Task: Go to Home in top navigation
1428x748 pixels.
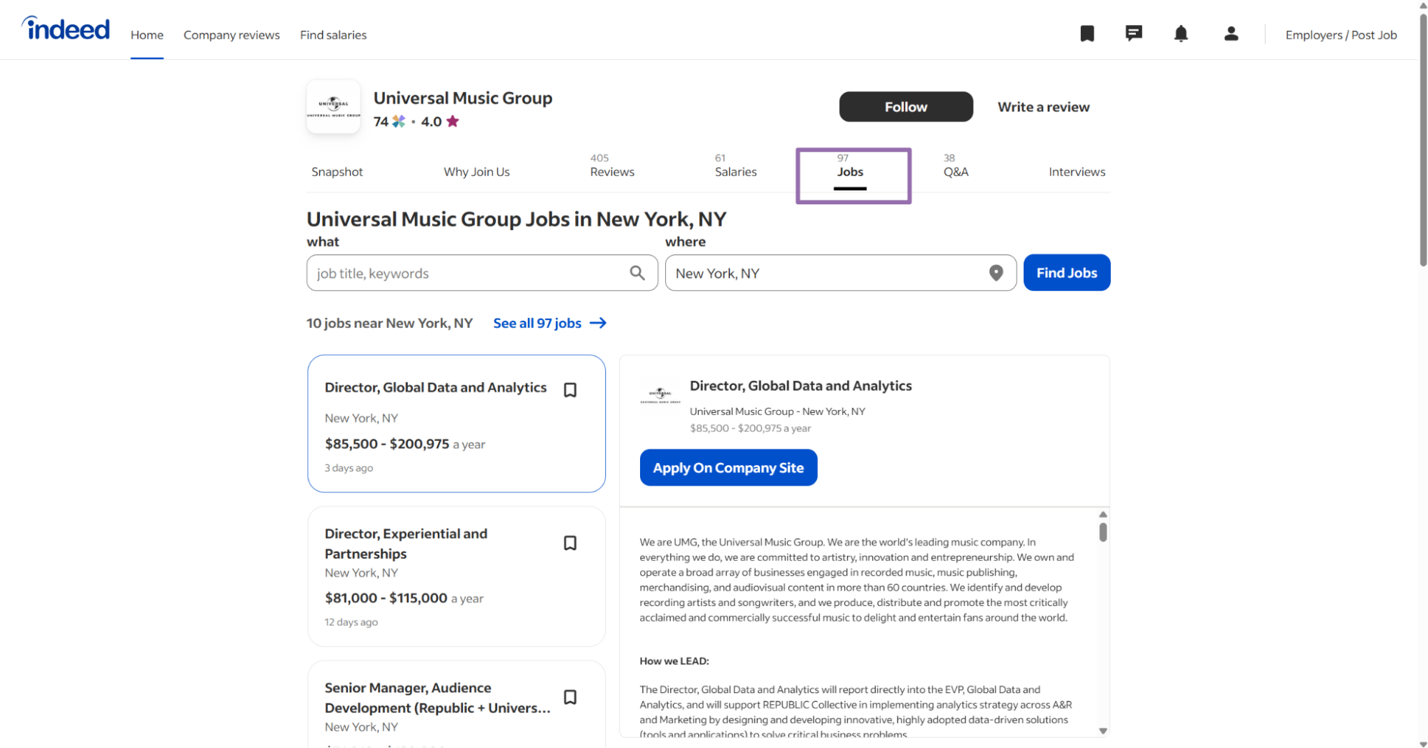Action: pos(147,35)
